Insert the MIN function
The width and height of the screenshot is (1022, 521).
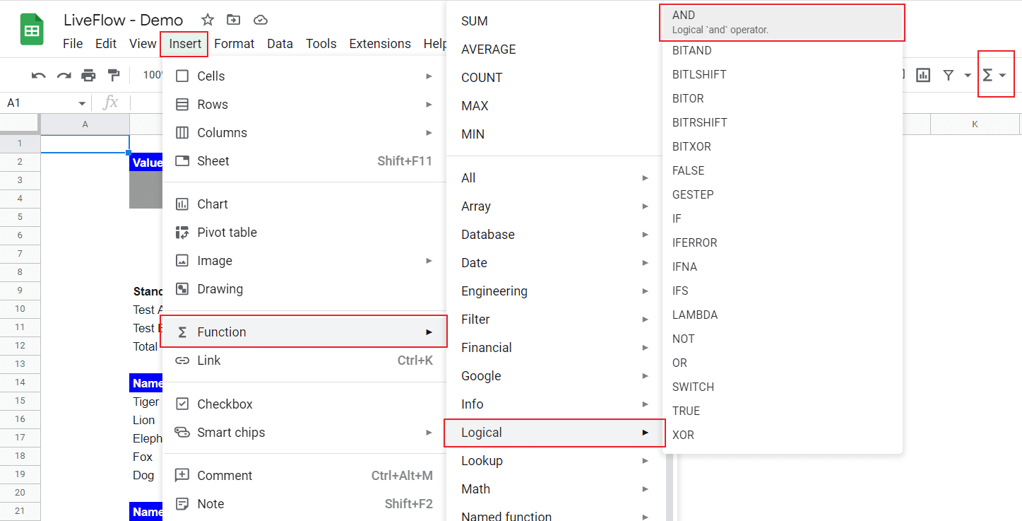555,134
